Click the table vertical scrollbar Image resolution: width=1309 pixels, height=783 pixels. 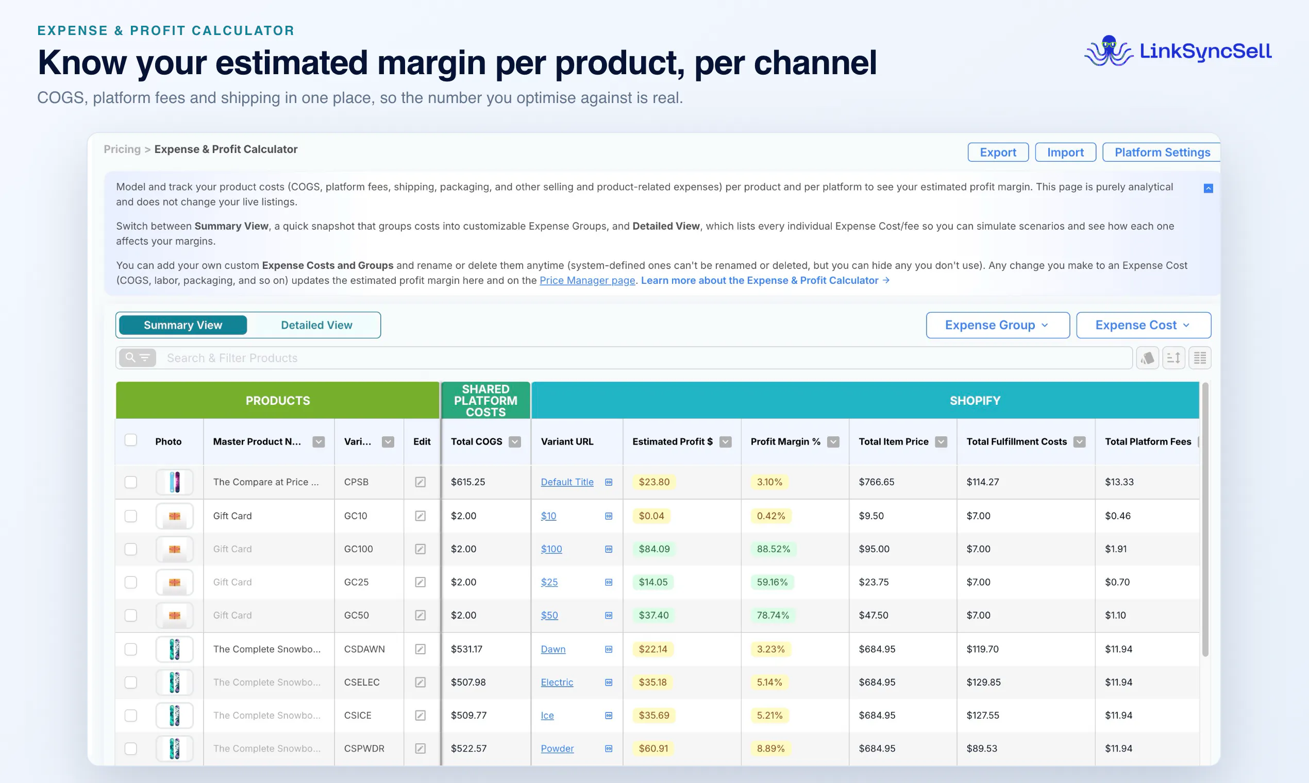(x=1205, y=520)
